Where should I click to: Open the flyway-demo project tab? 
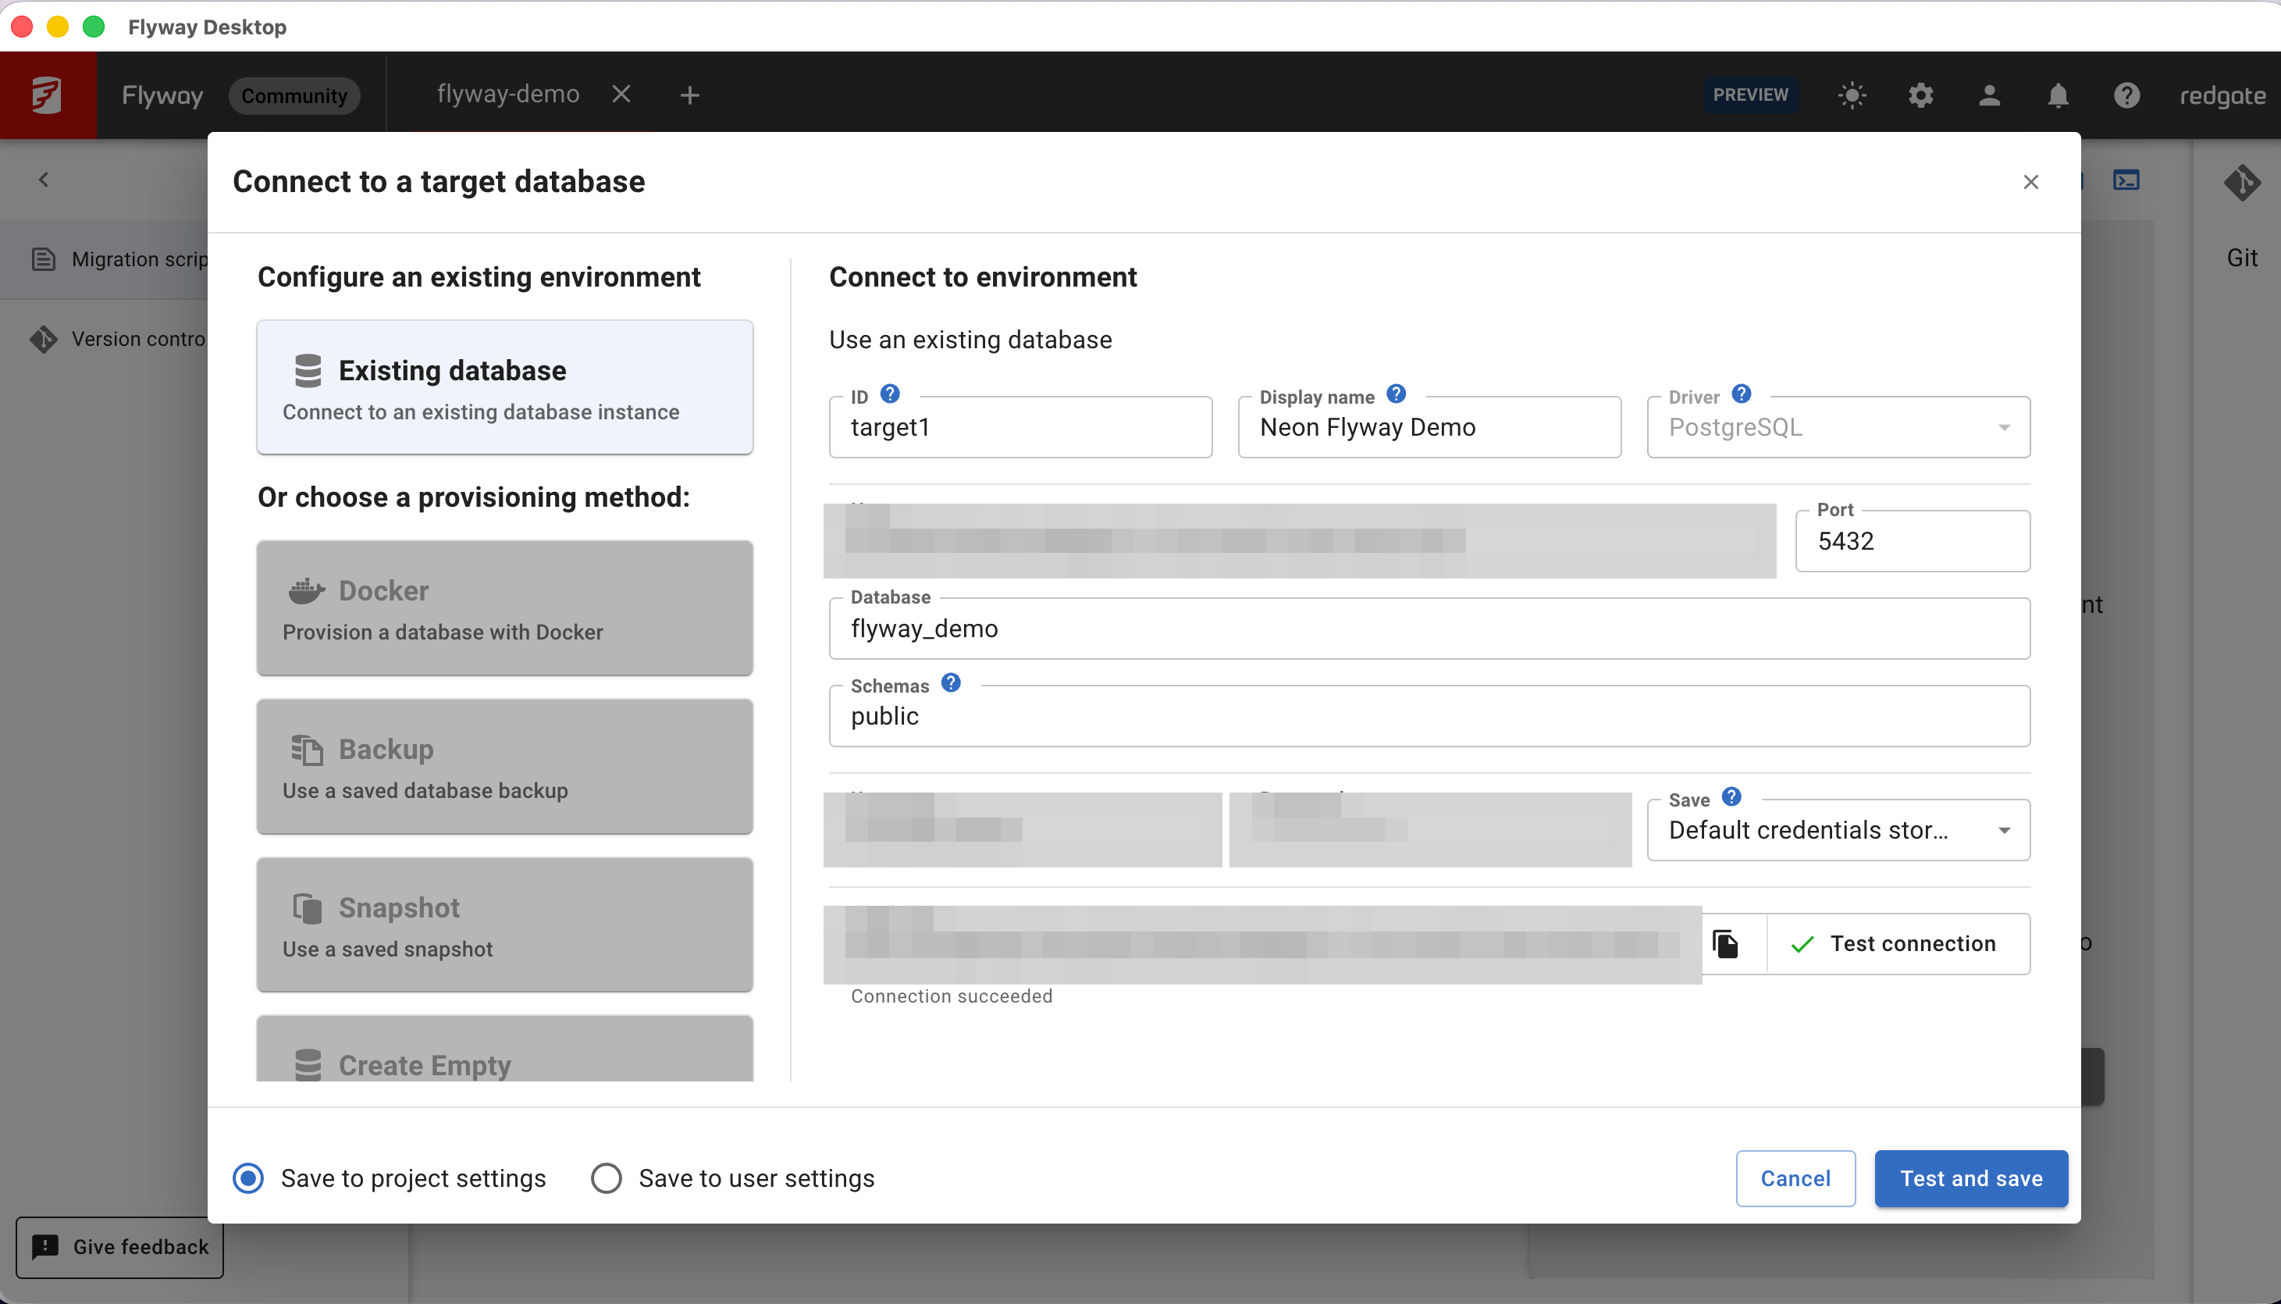[x=507, y=94]
